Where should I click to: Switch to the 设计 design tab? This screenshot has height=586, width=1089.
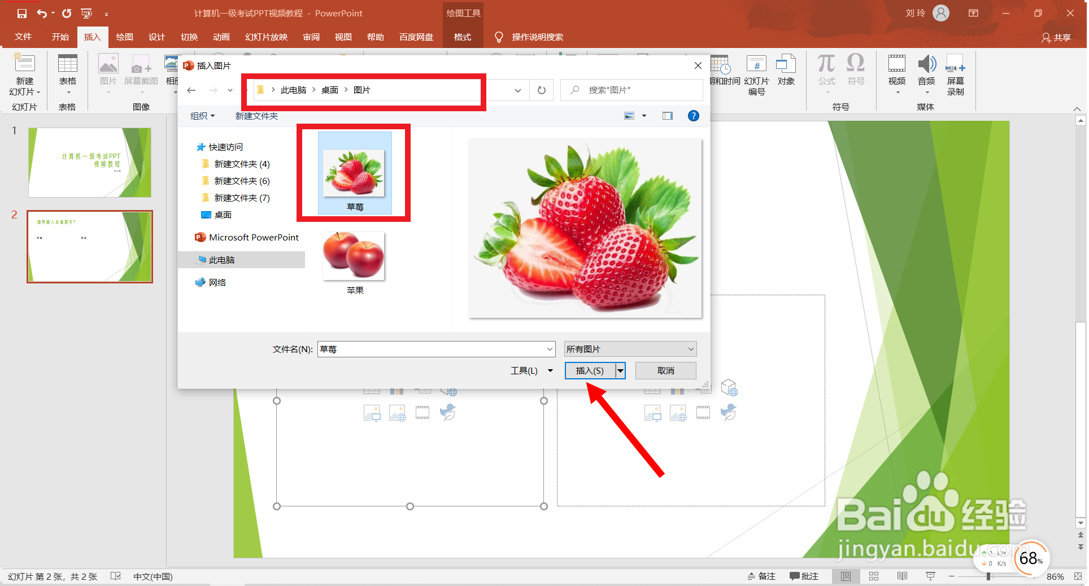156,37
